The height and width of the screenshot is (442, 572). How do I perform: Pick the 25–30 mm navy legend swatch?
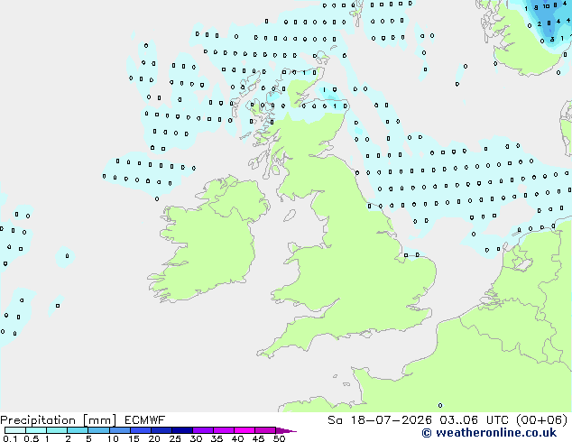[x=182, y=430]
